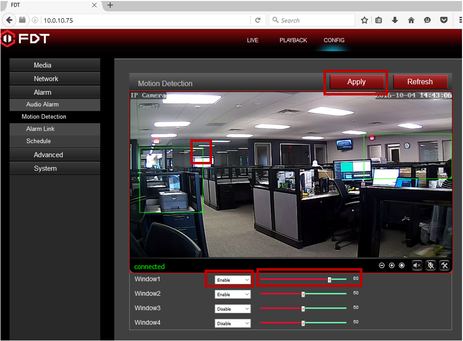
Task: Click the zoom in (plus) video icon
Action: [x=392, y=266]
